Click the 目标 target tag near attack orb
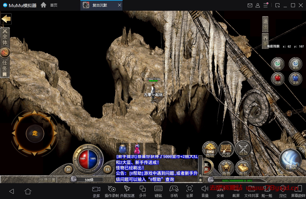306x199 pixels. point(281,171)
